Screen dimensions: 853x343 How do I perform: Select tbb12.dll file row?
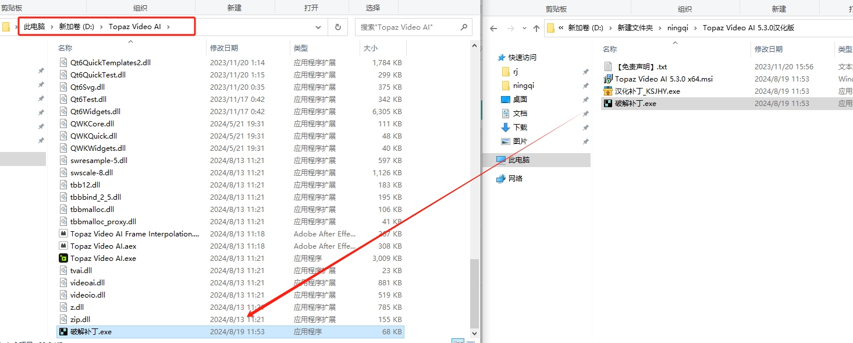[230, 185]
